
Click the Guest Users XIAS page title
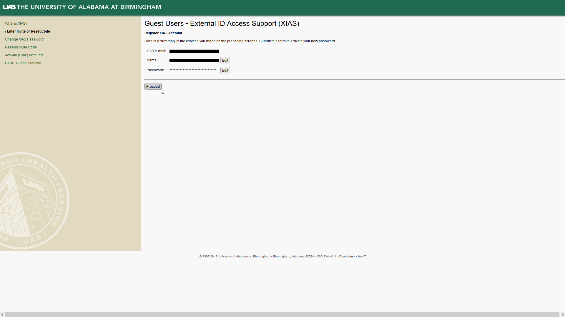coord(222,23)
